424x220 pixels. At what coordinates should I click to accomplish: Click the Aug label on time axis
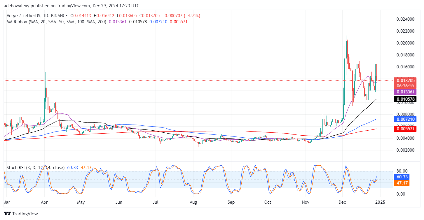(193, 202)
